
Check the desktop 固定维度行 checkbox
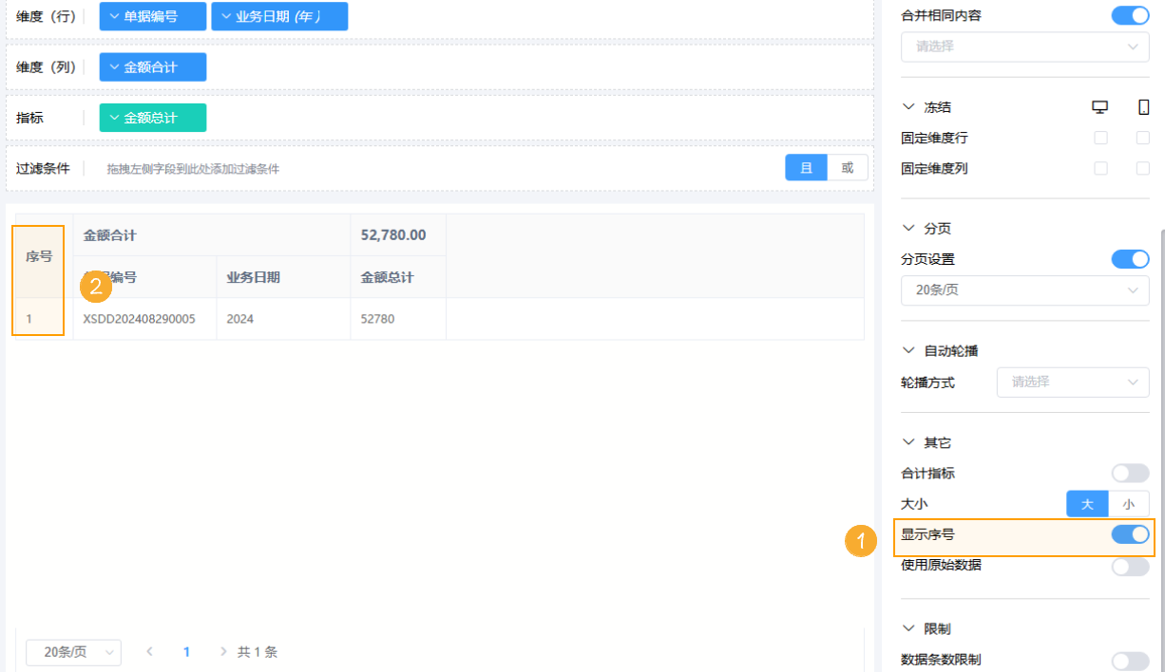click(1100, 138)
